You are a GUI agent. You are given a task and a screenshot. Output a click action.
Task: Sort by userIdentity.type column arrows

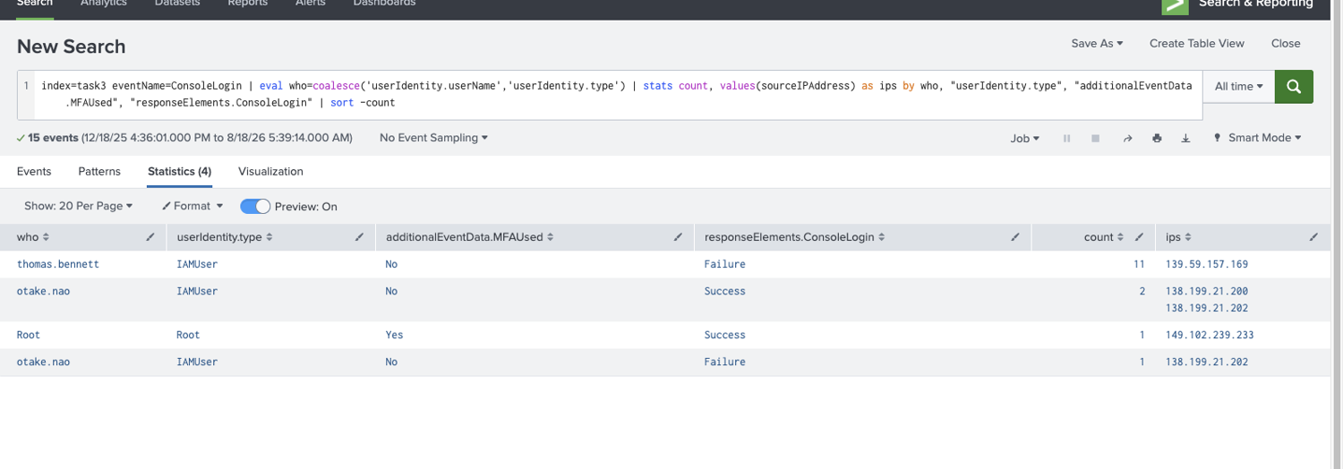pyautogui.click(x=269, y=237)
